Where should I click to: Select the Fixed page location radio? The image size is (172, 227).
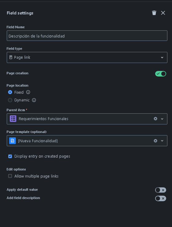point(10,92)
